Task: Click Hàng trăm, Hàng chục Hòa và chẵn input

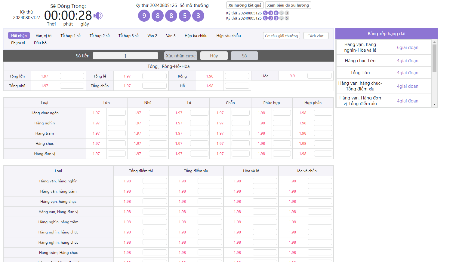Action: coord(320,252)
